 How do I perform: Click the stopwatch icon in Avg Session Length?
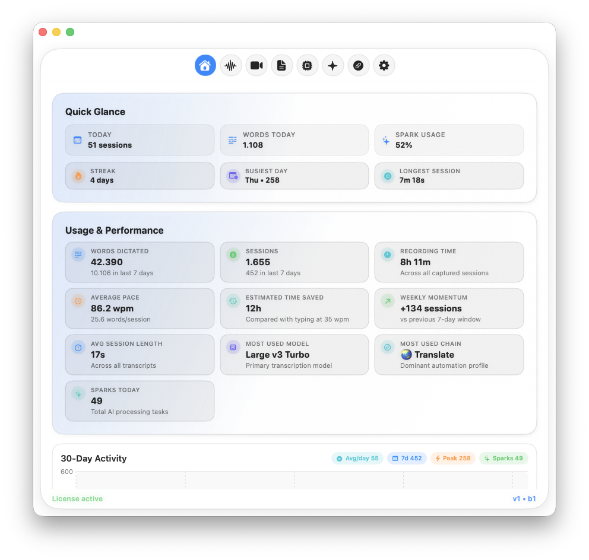(x=78, y=347)
